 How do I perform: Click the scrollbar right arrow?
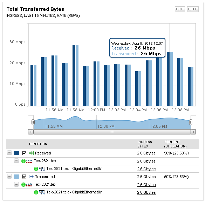coord(193,132)
